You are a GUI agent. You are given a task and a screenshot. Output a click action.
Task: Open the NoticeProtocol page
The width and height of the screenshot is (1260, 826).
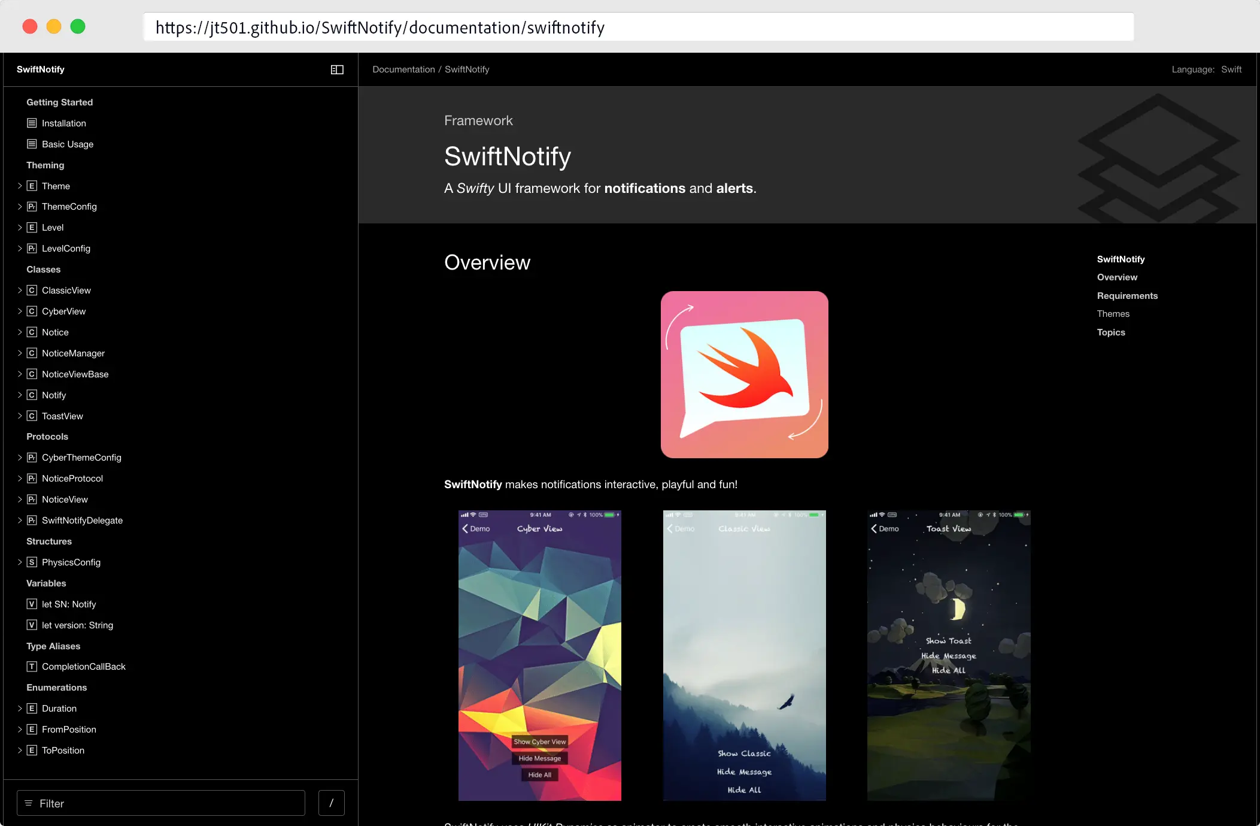pos(72,478)
